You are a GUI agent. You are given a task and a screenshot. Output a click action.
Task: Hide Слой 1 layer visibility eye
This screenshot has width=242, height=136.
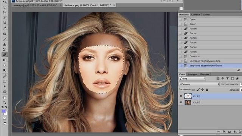click(181, 96)
